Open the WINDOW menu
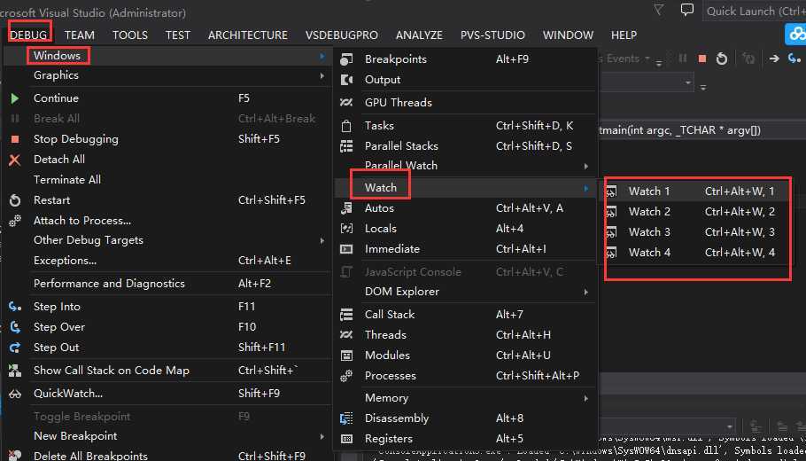This screenshot has height=461, width=806. pyautogui.click(x=568, y=35)
